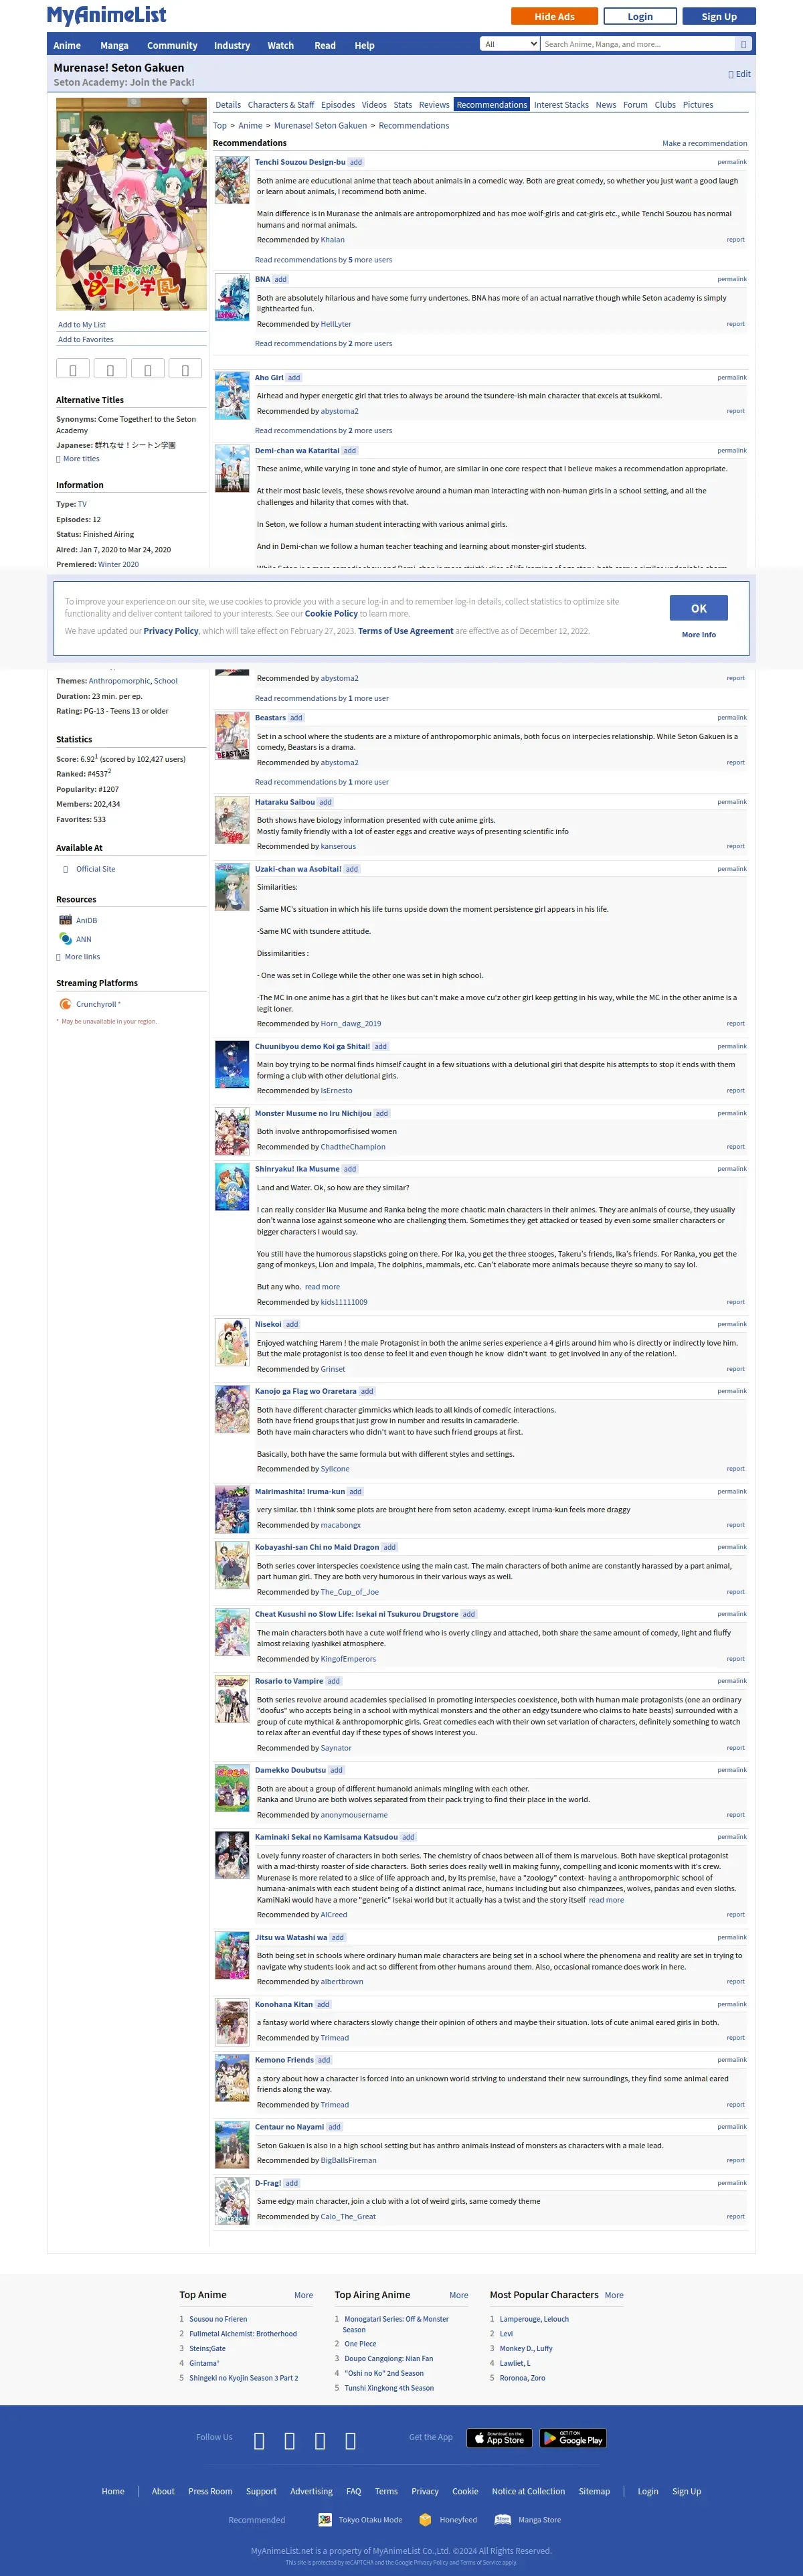The width and height of the screenshot is (803, 2576).
Task: Open Sousou no Frieren in Top Anime
Action: pos(218,2319)
